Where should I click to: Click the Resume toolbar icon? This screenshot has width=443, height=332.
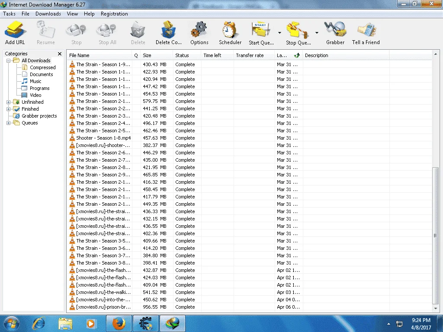point(45,32)
